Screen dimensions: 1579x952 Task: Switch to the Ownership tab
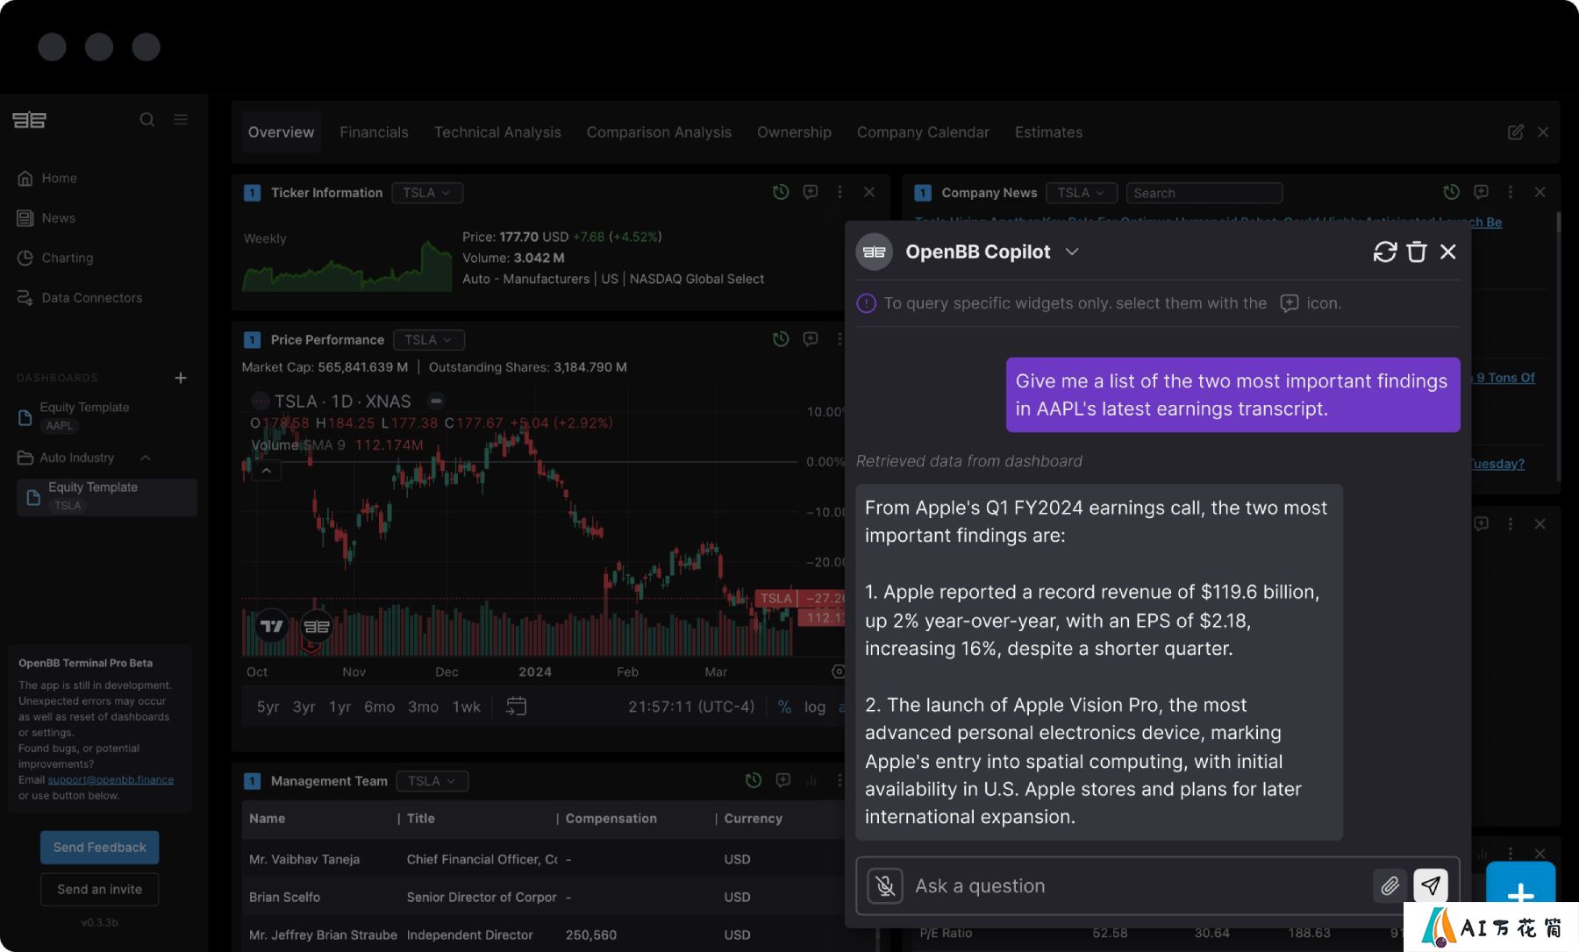coord(794,132)
